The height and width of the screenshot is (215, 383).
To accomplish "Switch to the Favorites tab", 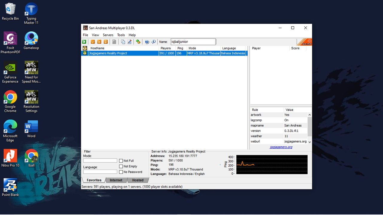I will 94,180.
